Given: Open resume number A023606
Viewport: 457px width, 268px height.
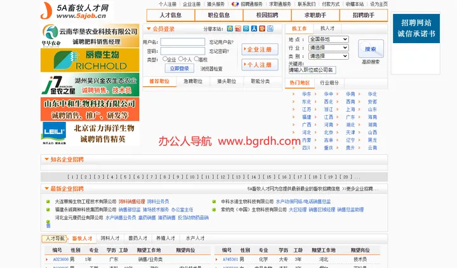Looking at the screenshot, I should click(61, 259).
